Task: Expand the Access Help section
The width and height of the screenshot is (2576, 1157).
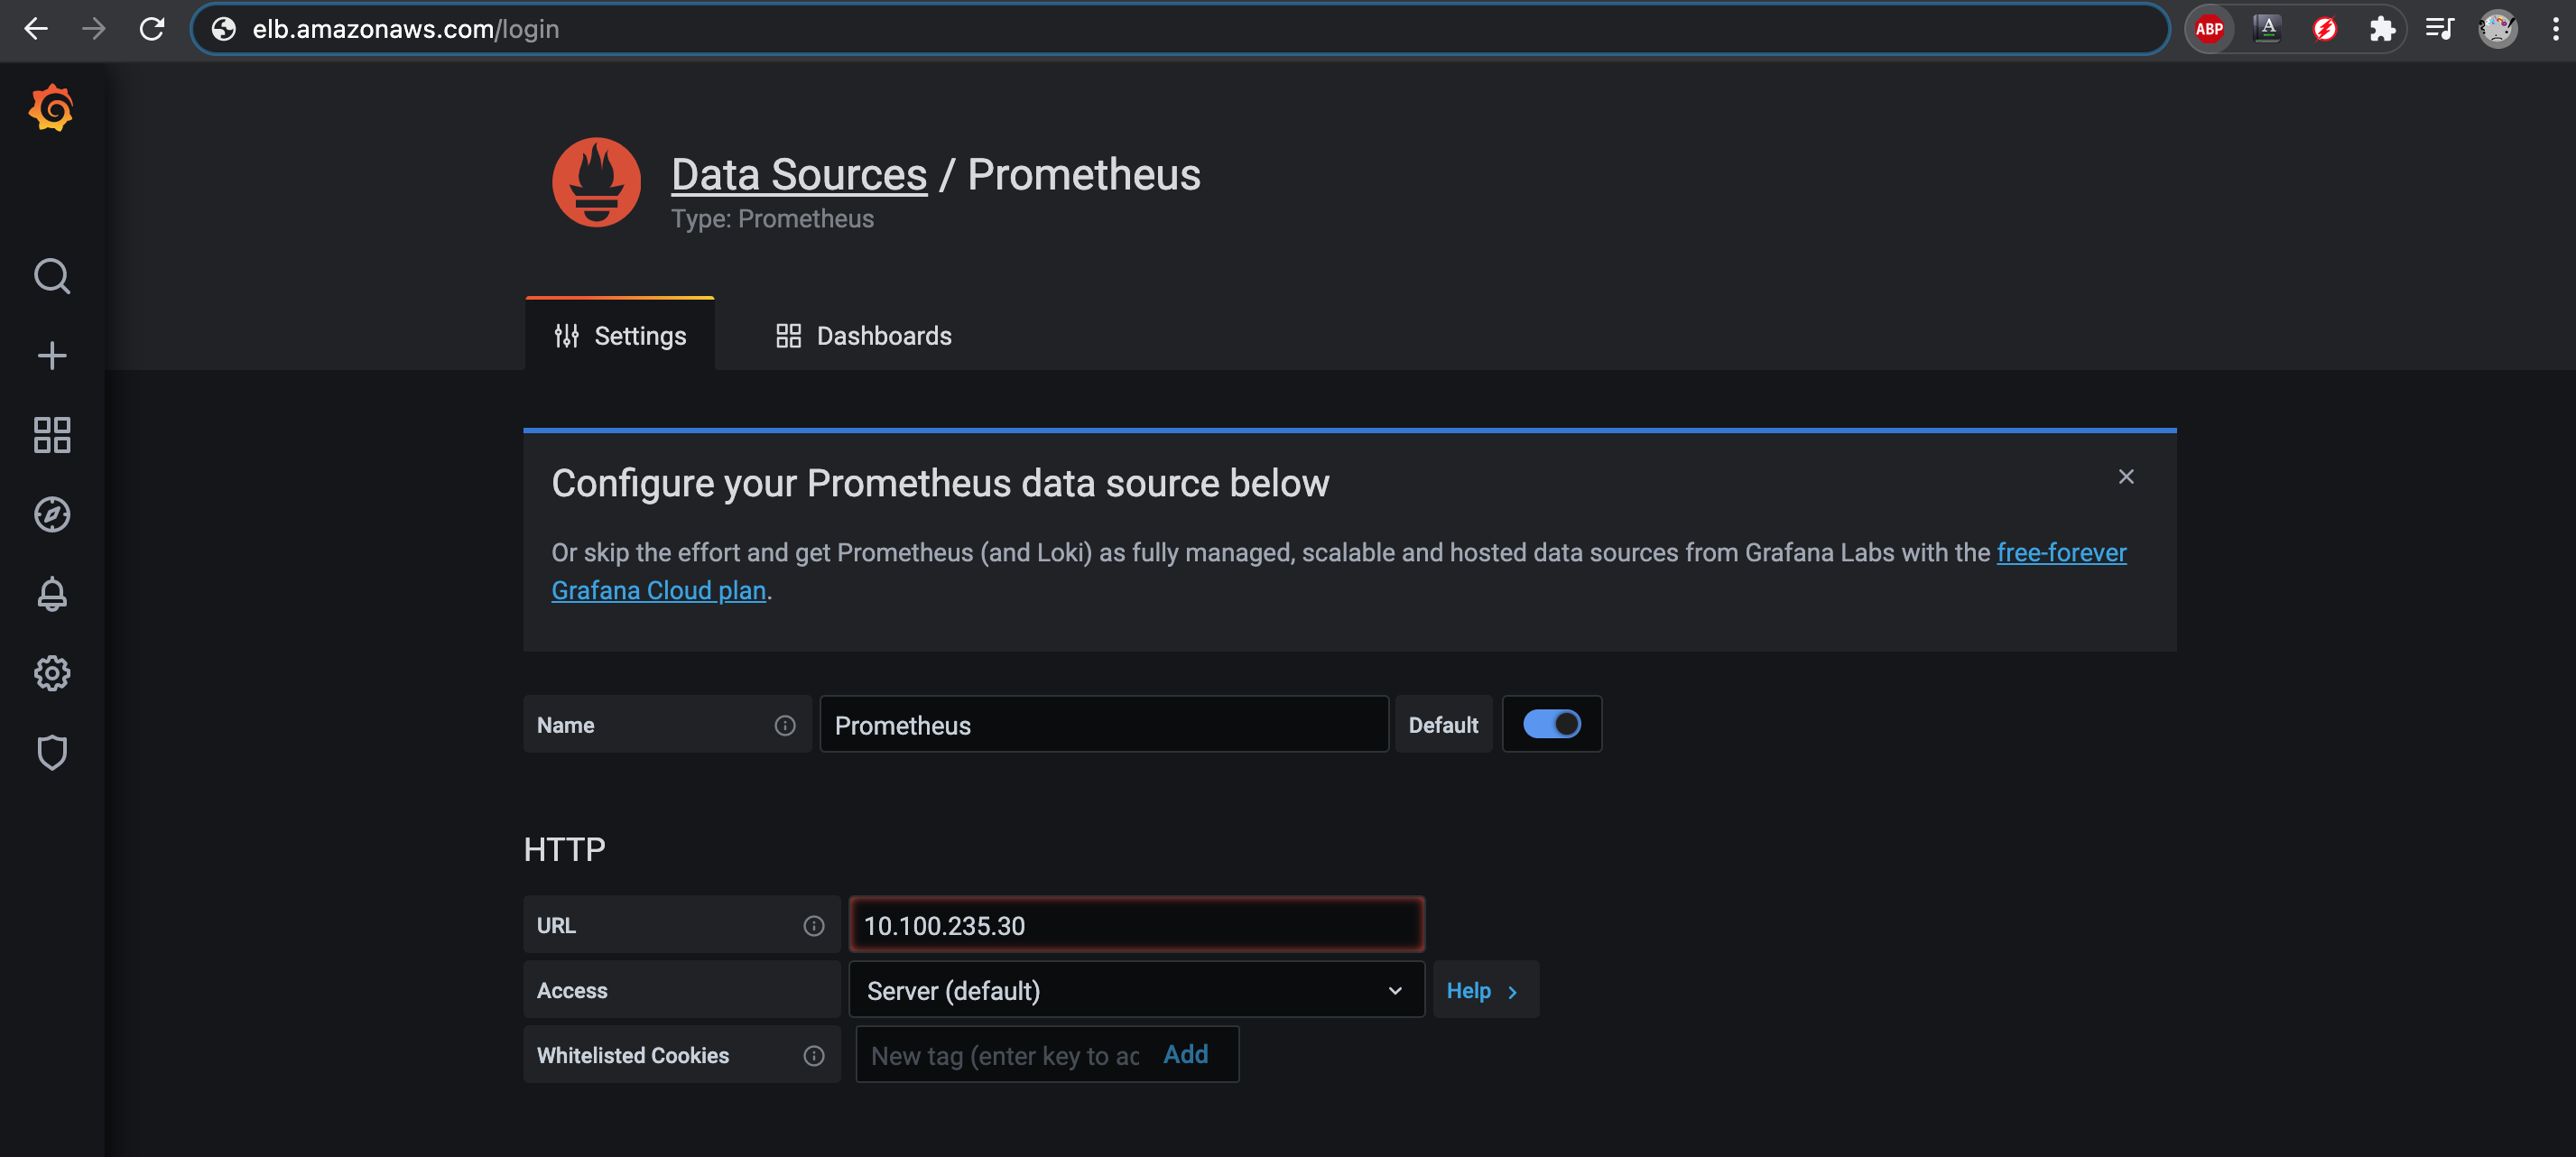Action: [x=1483, y=990]
